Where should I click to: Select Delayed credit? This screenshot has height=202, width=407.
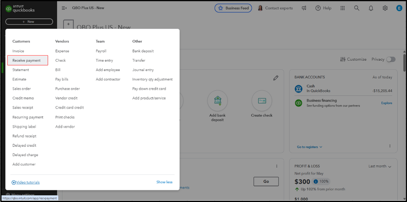pos(24,145)
